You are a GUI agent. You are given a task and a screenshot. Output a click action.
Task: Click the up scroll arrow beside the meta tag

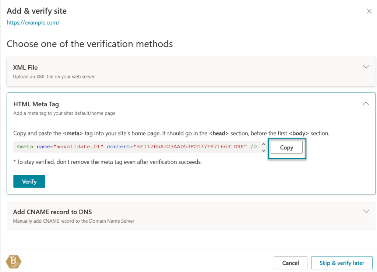coord(264,145)
